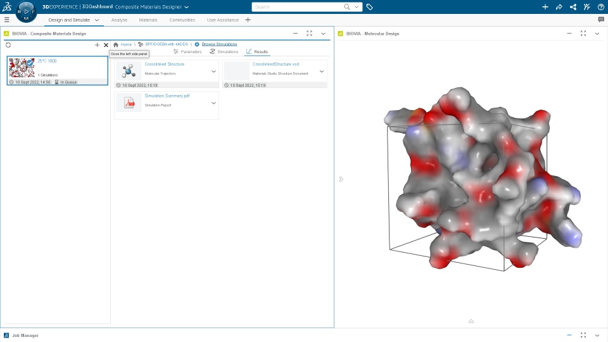Click the plus add icon in top bar
This screenshot has width=608, height=342.
coord(545,6)
